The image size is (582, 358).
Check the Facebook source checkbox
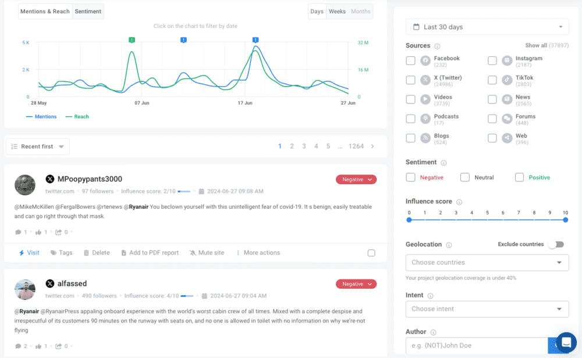click(x=410, y=60)
